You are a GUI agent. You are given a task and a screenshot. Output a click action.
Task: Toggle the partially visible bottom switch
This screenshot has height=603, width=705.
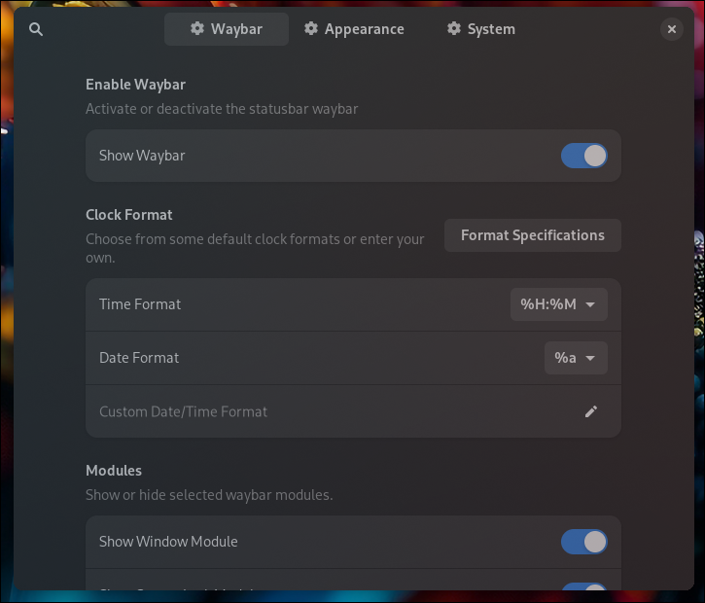(583, 588)
